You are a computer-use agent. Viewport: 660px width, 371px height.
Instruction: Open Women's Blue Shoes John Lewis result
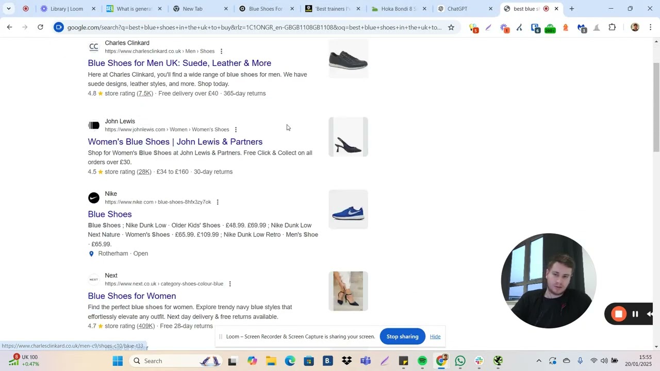point(175,142)
